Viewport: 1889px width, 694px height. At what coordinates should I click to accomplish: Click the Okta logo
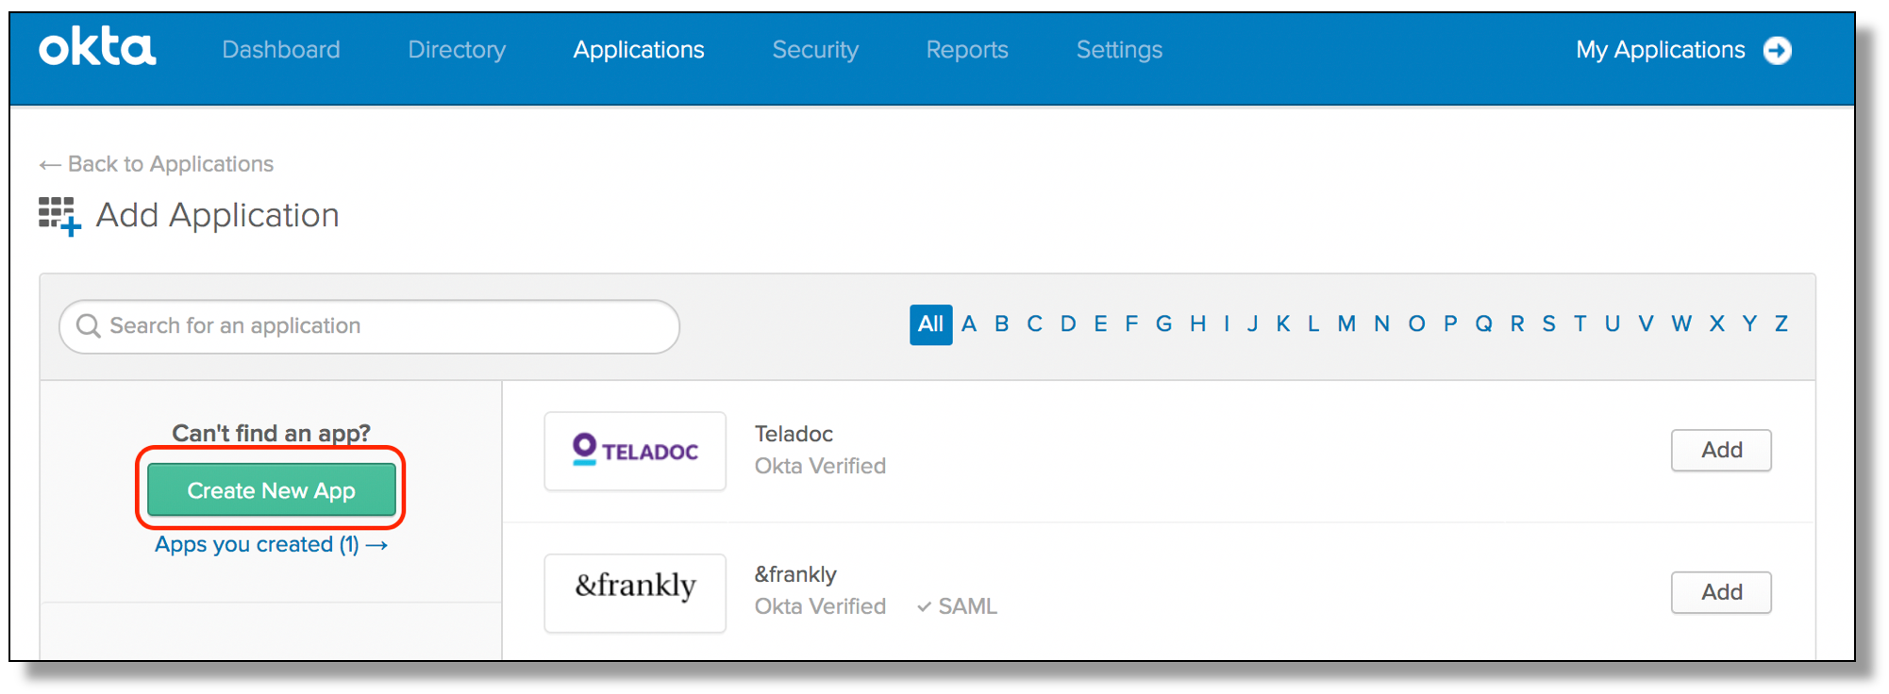(97, 47)
